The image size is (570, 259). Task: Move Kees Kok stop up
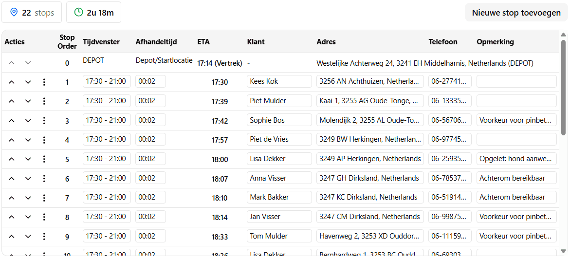coord(12,82)
